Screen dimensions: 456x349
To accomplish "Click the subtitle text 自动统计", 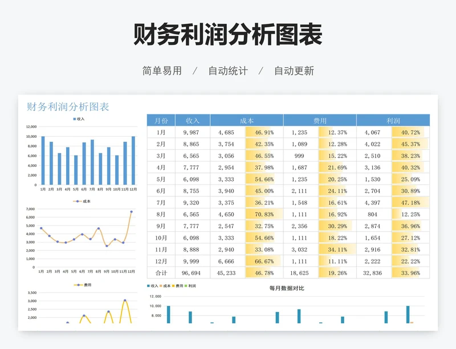I will tap(228, 71).
